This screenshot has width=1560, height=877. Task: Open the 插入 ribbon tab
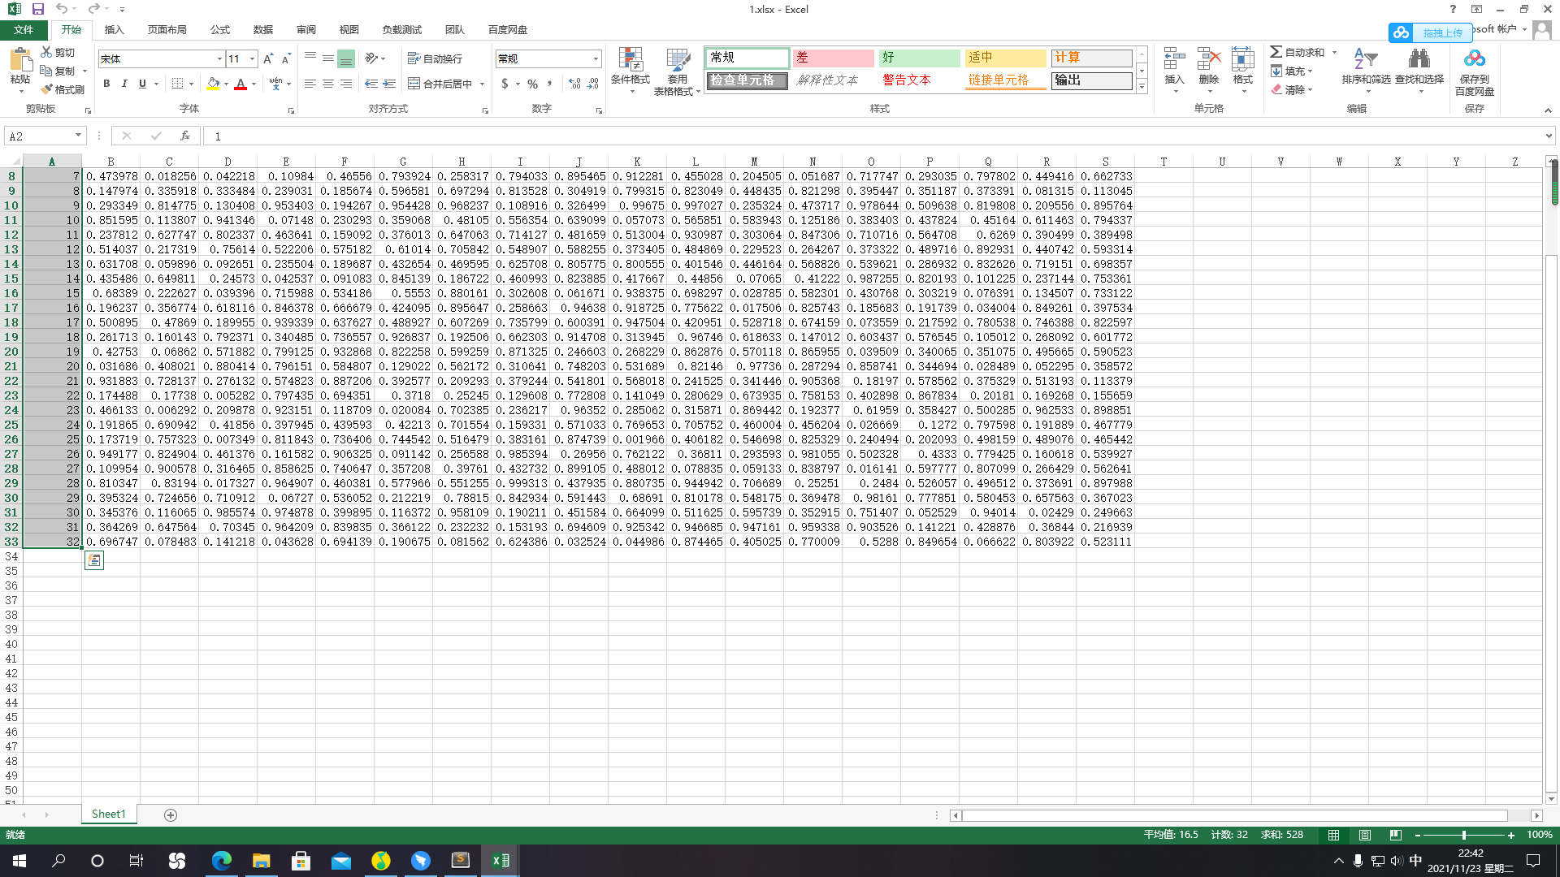(114, 29)
